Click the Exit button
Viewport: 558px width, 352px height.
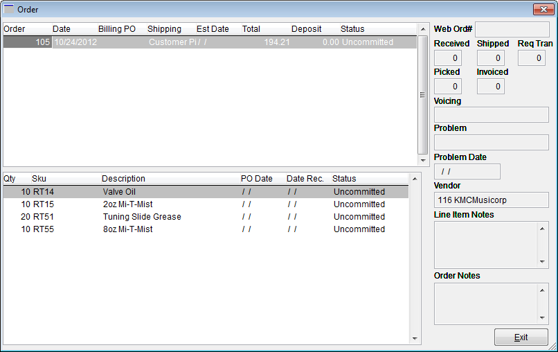pyautogui.click(x=521, y=337)
